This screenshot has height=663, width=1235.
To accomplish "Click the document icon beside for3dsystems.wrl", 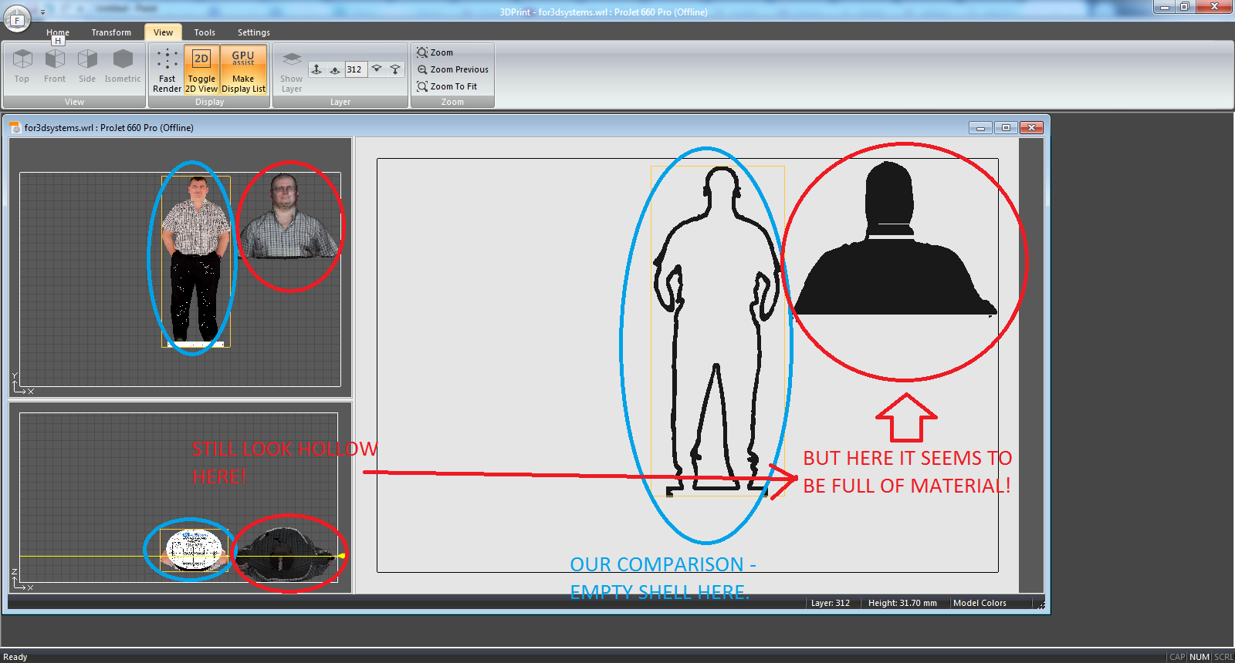I will click(x=15, y=127).
